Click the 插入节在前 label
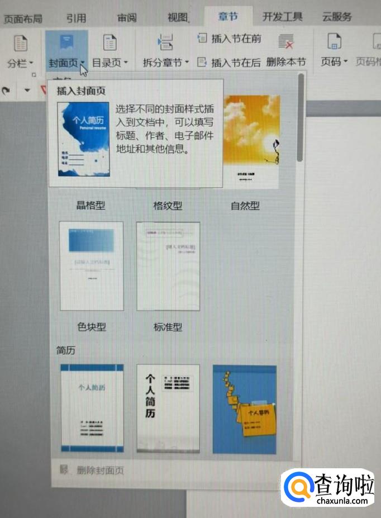 pos(236,39)
